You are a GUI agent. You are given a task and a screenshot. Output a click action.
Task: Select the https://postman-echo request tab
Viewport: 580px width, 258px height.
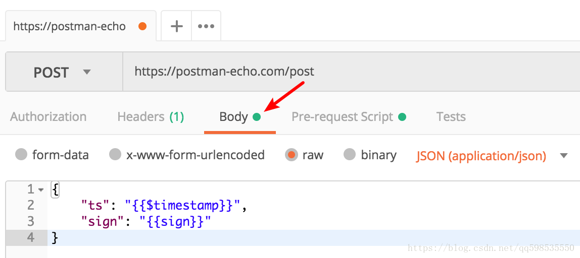(81, 26)
